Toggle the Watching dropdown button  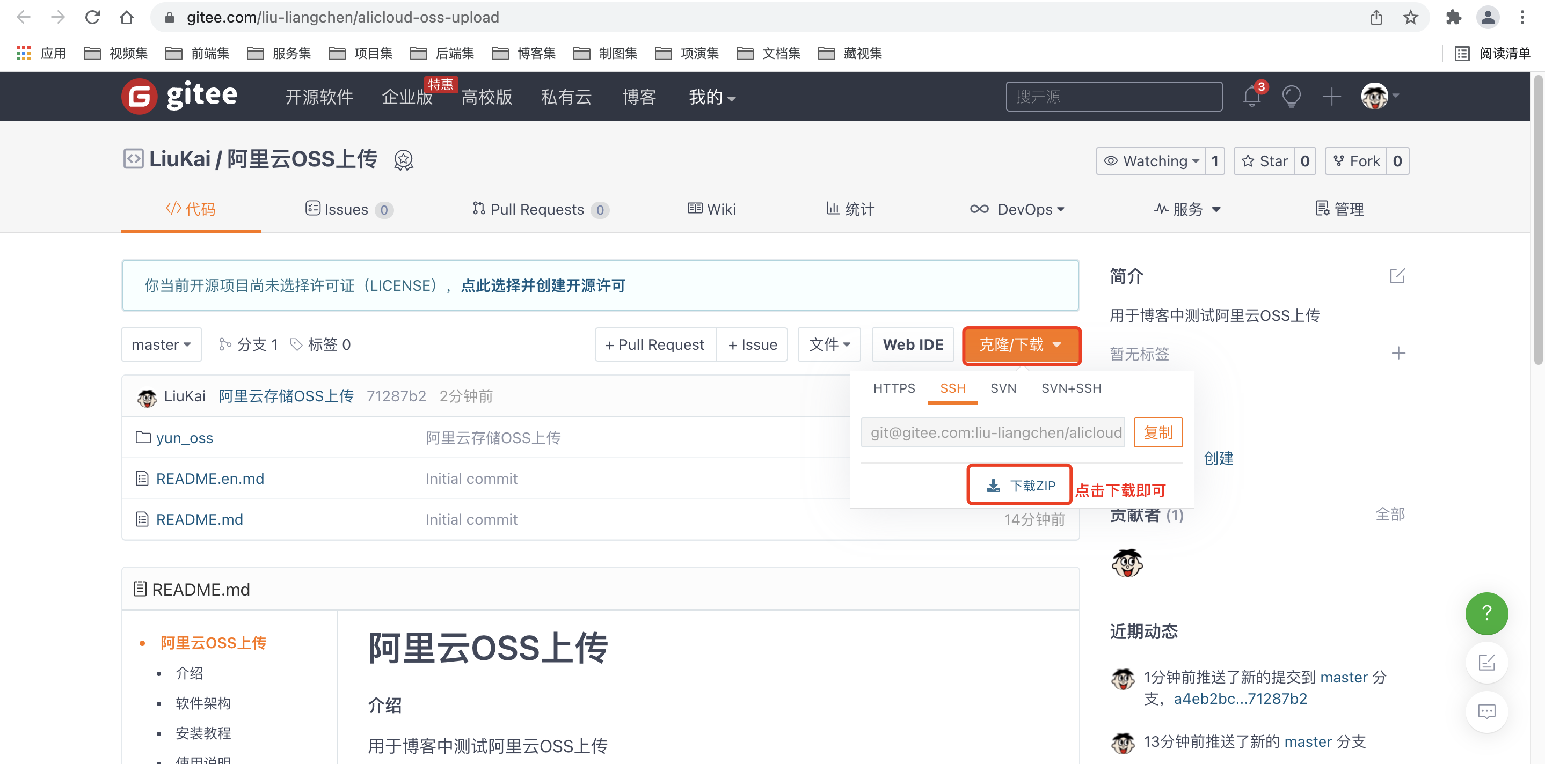pos(1151,160)
